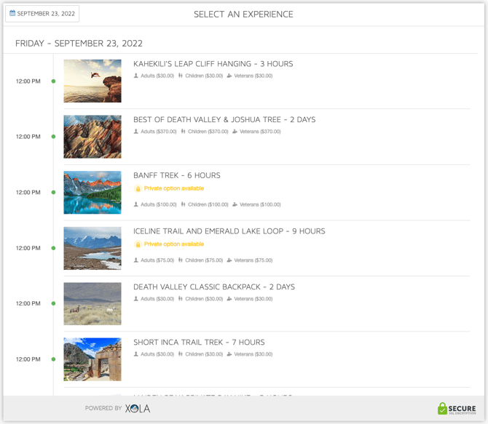This screenshot has height=424, width=488.
Task: Click Veterans ($30.00) under Kahekili's Leap
Action: 253,76
